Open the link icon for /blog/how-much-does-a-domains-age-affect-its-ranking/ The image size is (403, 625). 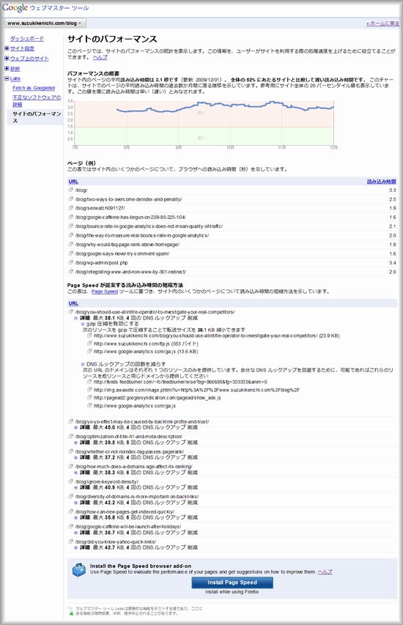click(x=70, y=466)
